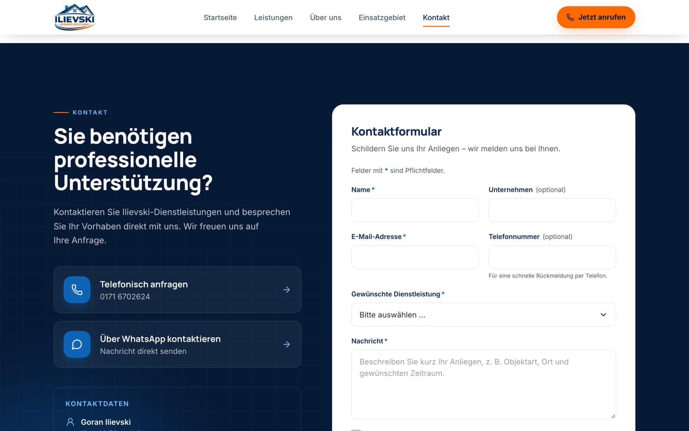Screen dimensions: 689x431
Task: Click the name Goran Ilievski
Action: [x=106, y=422]
